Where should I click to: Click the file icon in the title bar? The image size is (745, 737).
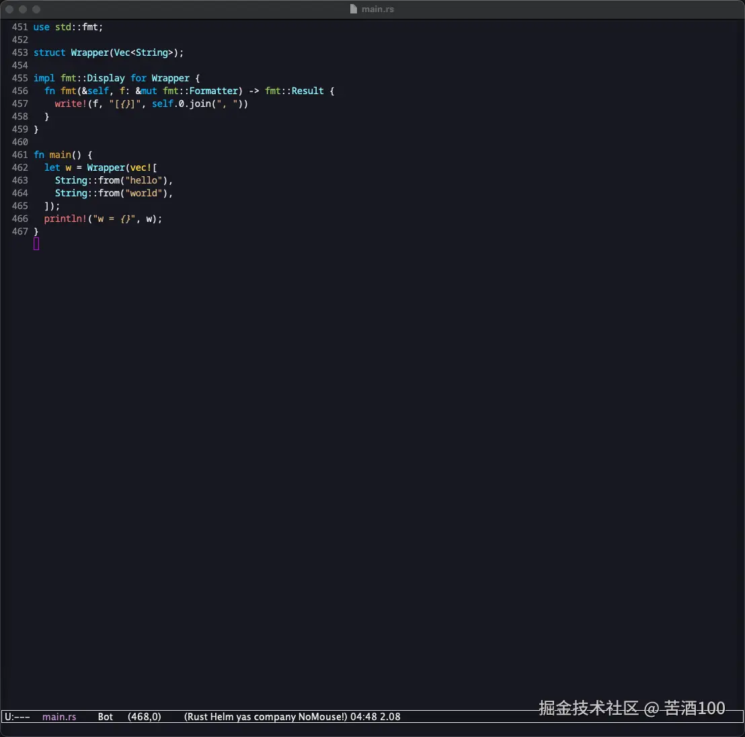tap(354, 9)
